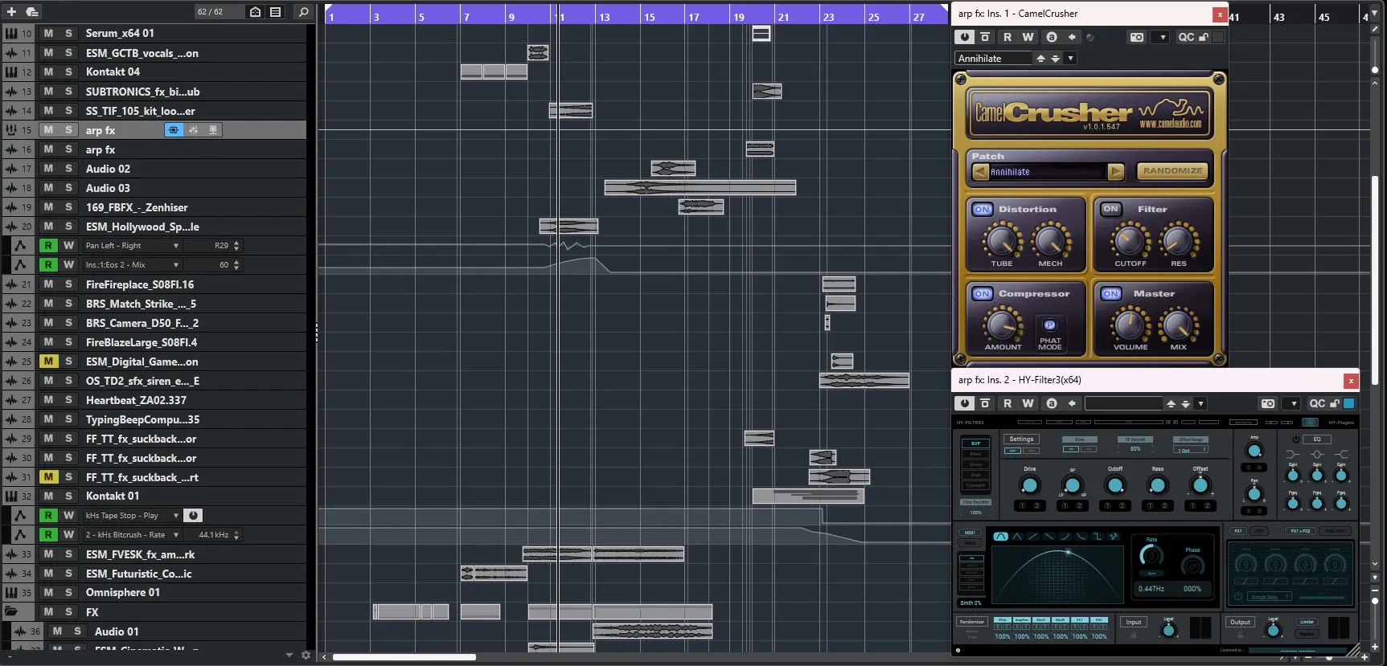Select the FX1 tab in HY-Filter3
This screenshot has width=1387, height=666.
(x=1238, y=531)
